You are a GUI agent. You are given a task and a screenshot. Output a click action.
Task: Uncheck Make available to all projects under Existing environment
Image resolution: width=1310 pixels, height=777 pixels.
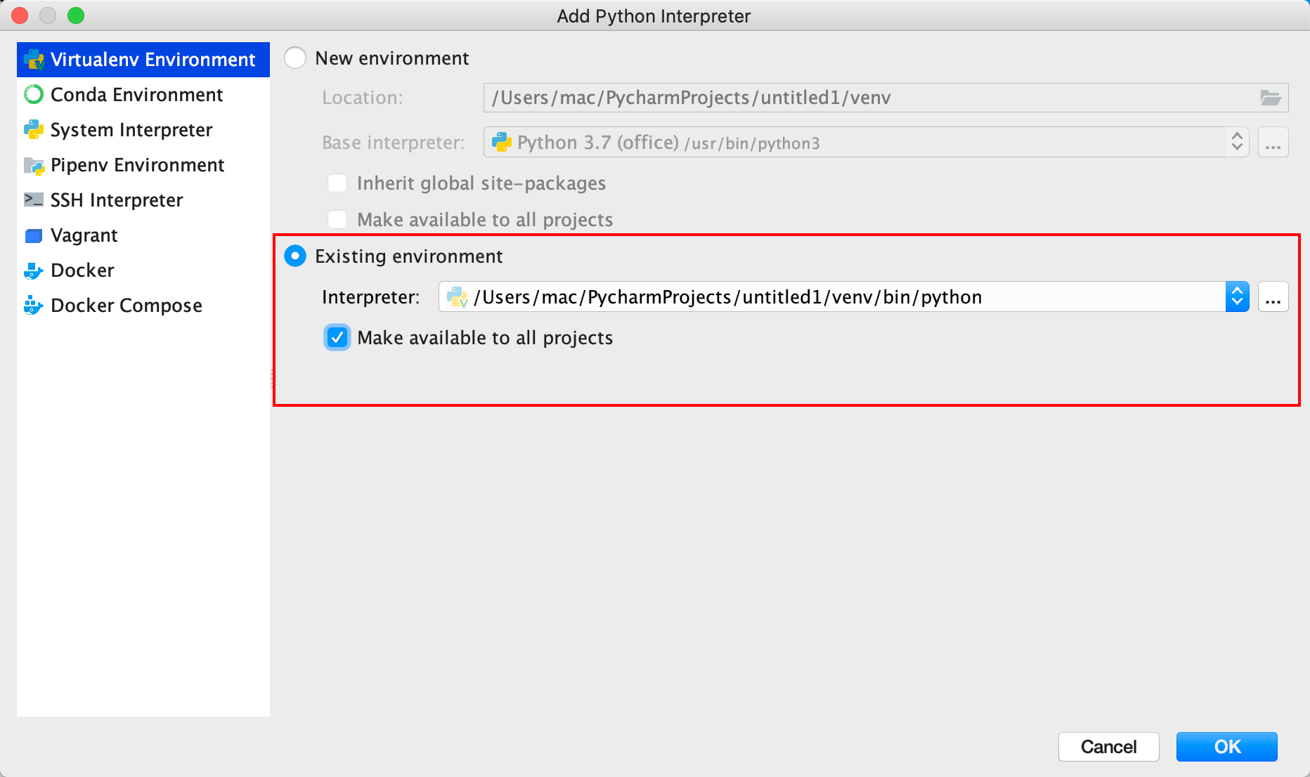[337, 338]
